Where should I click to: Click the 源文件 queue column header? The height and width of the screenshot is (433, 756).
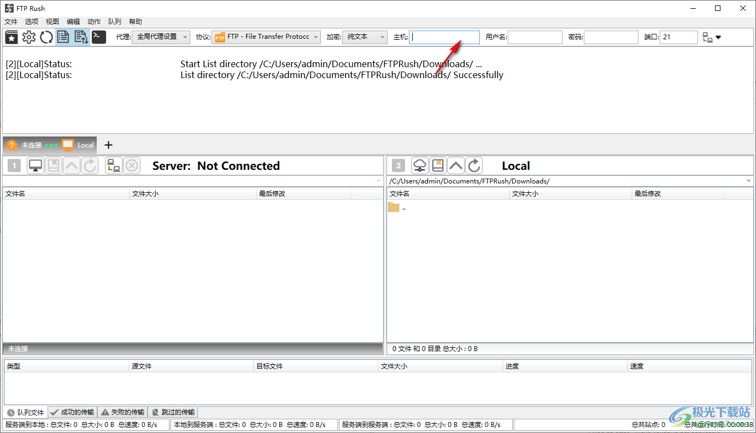point(192,366)
